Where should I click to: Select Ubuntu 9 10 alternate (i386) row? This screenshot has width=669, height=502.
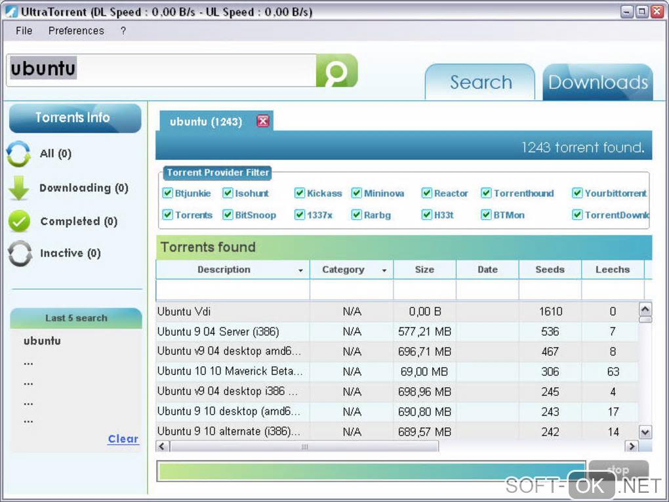(397, 432)
